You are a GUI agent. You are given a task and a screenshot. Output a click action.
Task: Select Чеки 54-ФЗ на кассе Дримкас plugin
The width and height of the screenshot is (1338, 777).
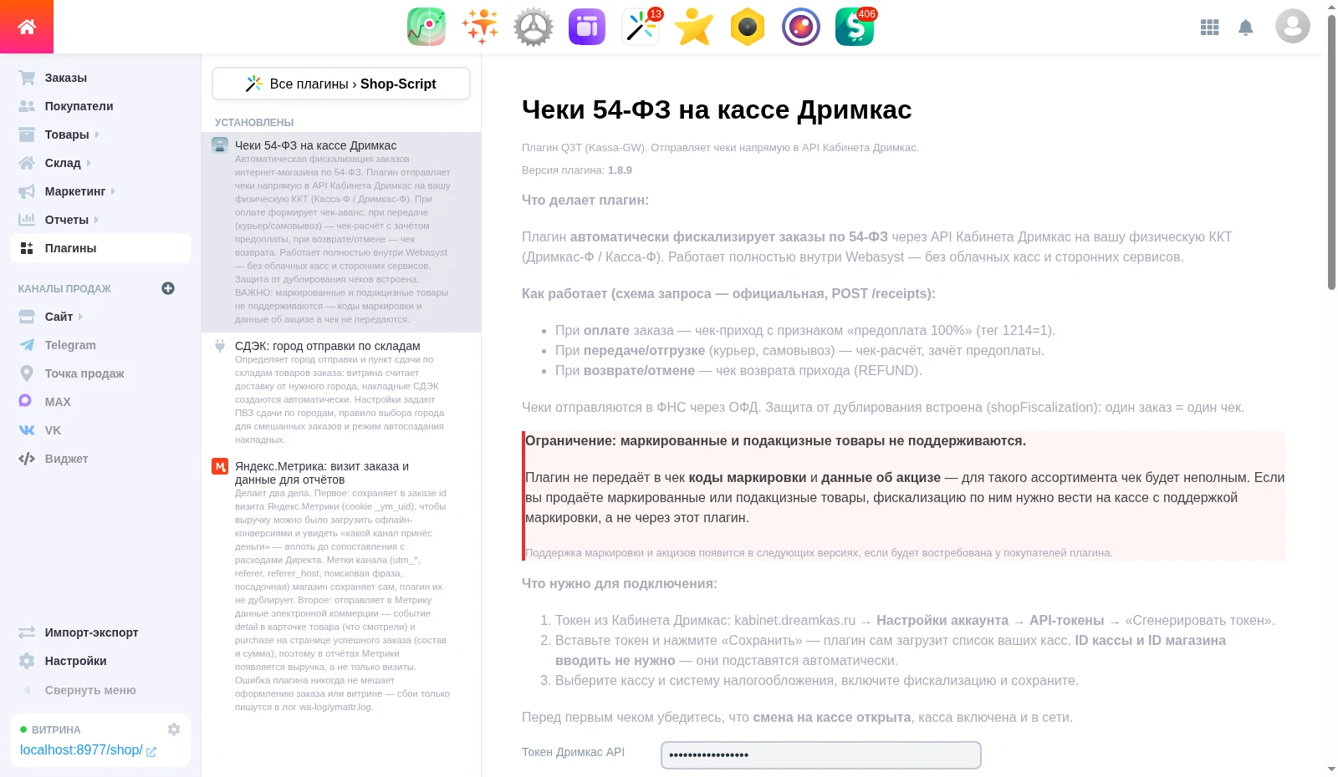[341, 232]
